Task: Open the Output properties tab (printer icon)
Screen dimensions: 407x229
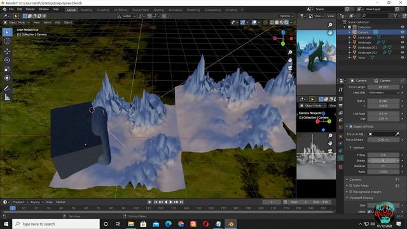Action: tap(341, 106)
